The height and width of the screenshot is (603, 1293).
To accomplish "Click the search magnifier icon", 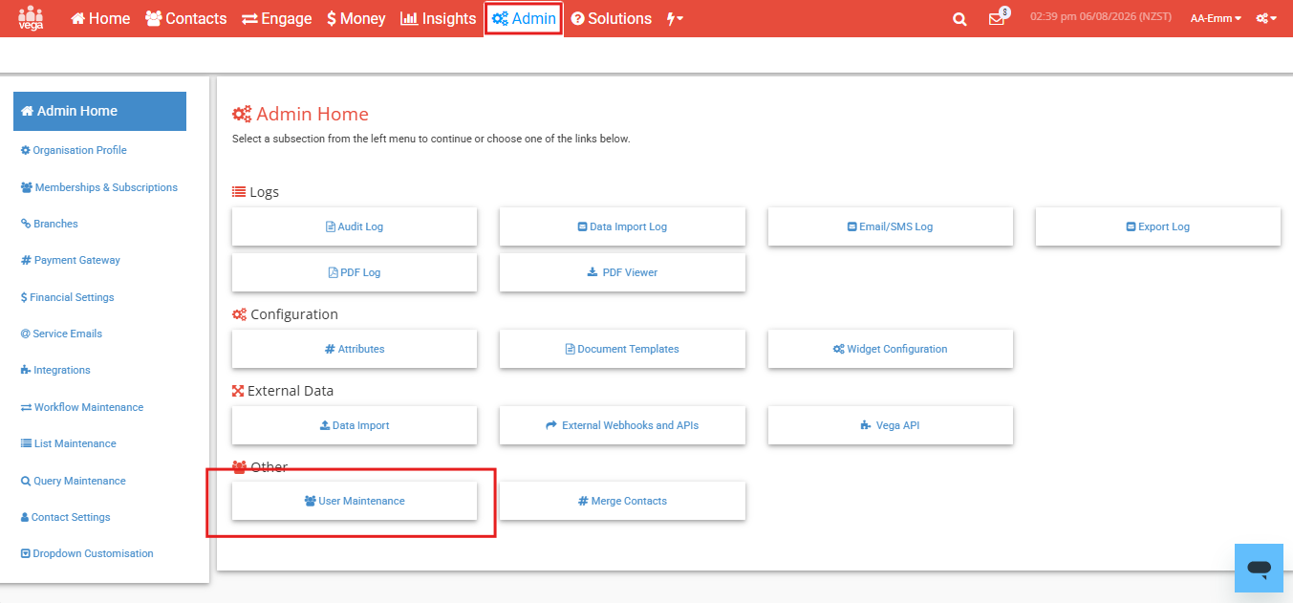I will click(960, 19).
